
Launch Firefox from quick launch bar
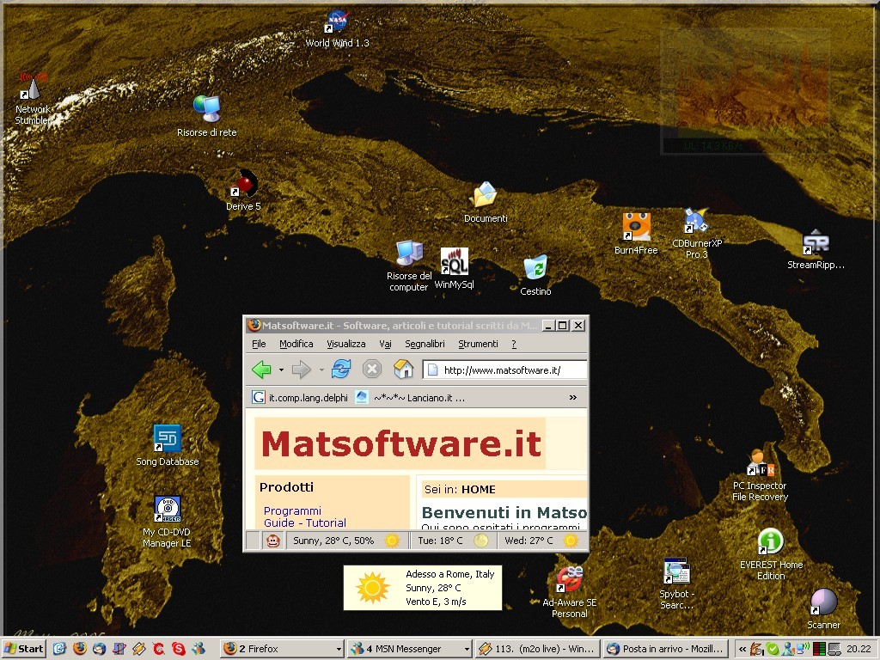[80, 648]
